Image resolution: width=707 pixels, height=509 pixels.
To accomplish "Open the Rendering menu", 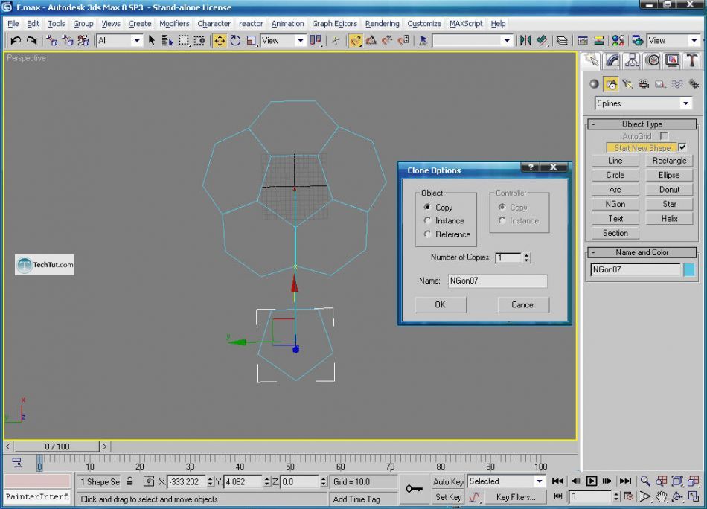I will pos(382,24).
